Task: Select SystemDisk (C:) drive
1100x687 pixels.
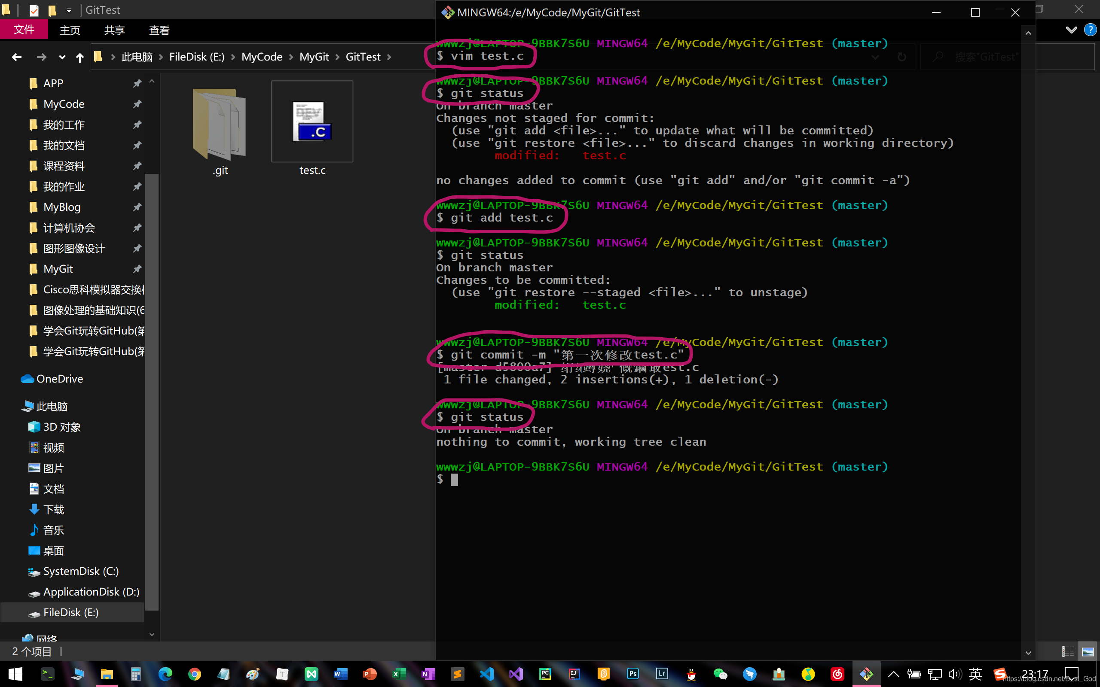Action: [x=81, y=571]
